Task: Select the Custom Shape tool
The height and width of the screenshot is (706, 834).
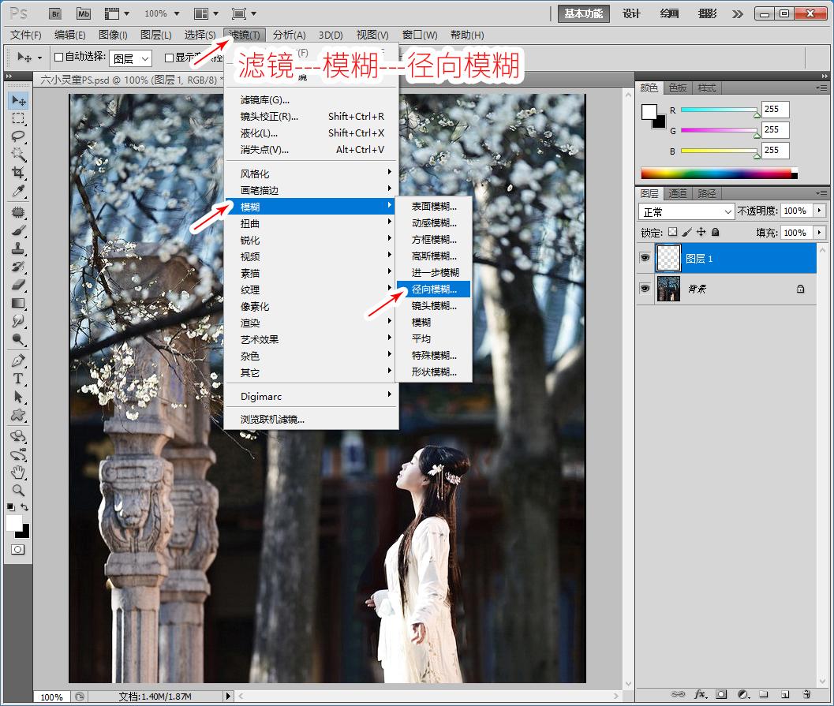Action: [19, 415]
